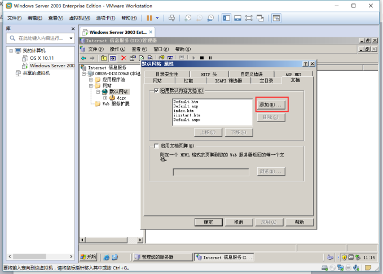Viewport: 383px width, 274px height.
Task: Expand the dqgc site node
Action: [x=105, y=98]
